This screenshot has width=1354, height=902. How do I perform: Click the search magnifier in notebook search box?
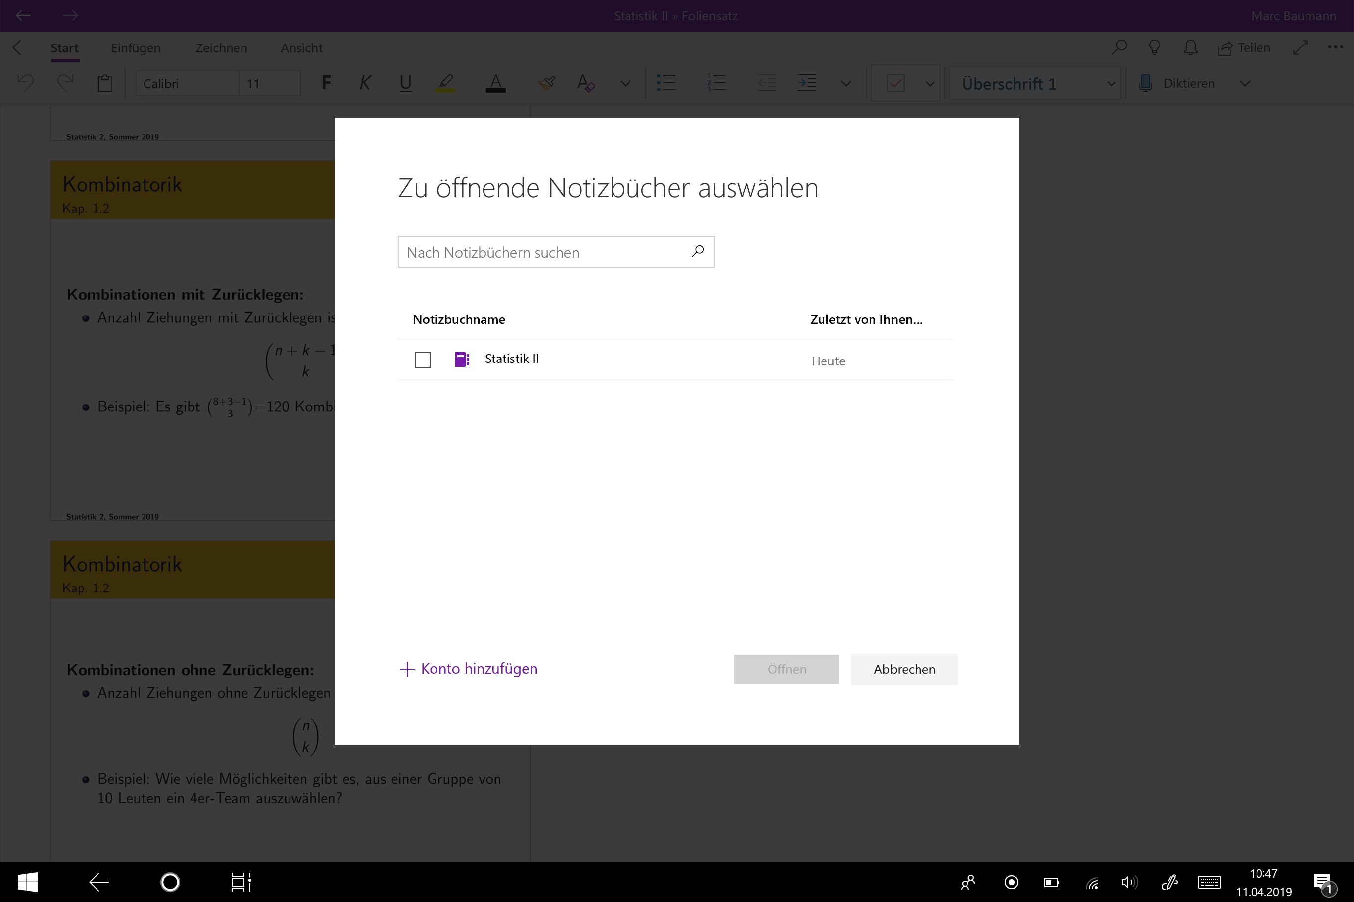coord(698,251)
